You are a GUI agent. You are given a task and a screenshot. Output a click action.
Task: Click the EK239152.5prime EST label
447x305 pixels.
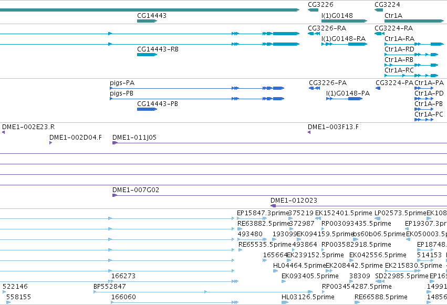(315, 255)
